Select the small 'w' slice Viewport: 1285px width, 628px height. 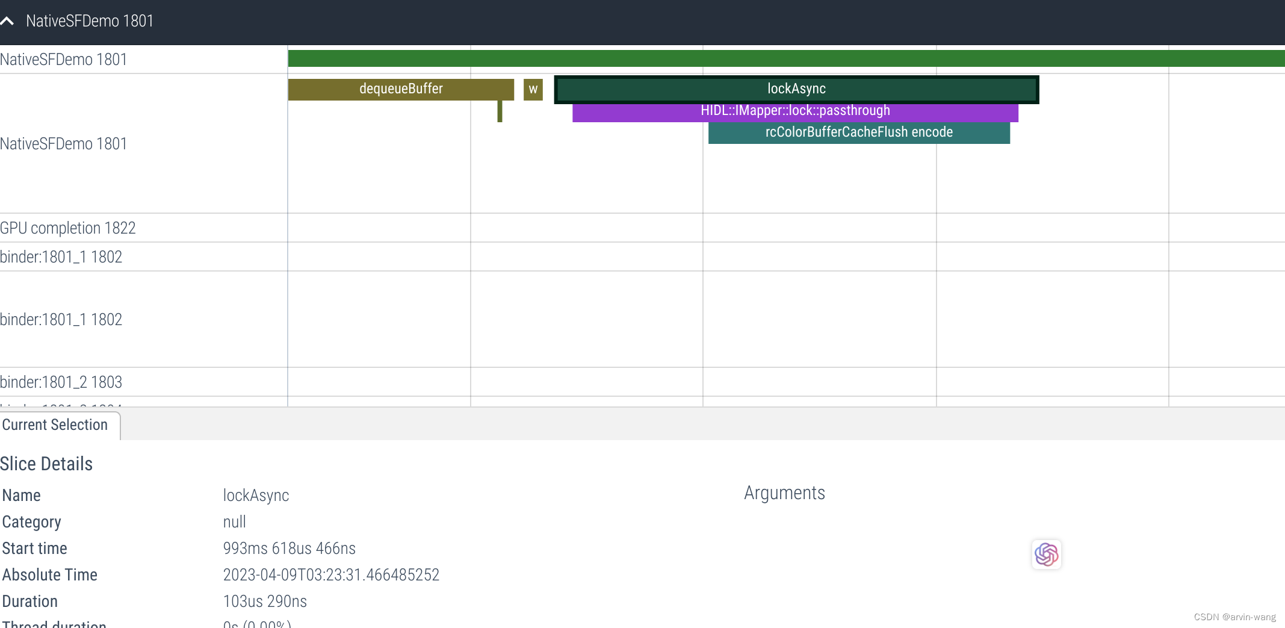(x=533, y=89)
